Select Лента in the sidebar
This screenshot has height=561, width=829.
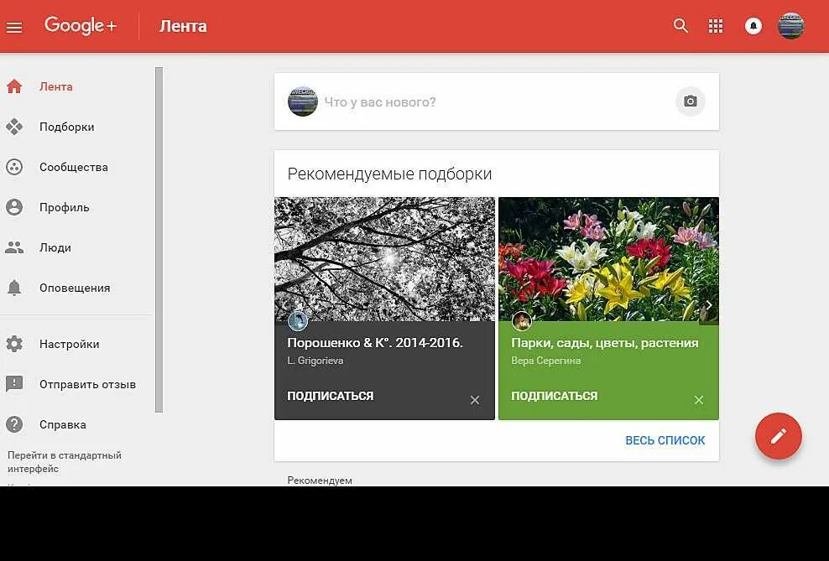(x=56, y=86)
